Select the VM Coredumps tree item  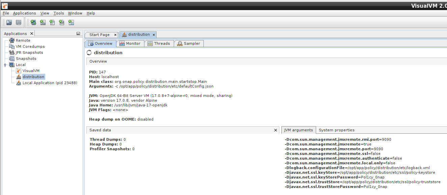[30, 46]
